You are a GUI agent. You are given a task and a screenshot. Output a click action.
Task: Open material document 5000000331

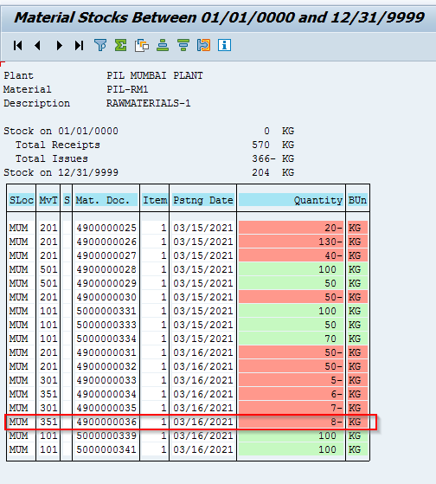pos(106,311)
